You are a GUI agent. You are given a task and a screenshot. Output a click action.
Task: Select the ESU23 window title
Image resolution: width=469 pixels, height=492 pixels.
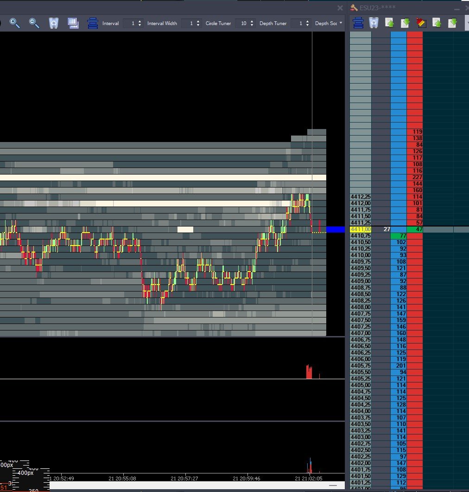(378, 7)
